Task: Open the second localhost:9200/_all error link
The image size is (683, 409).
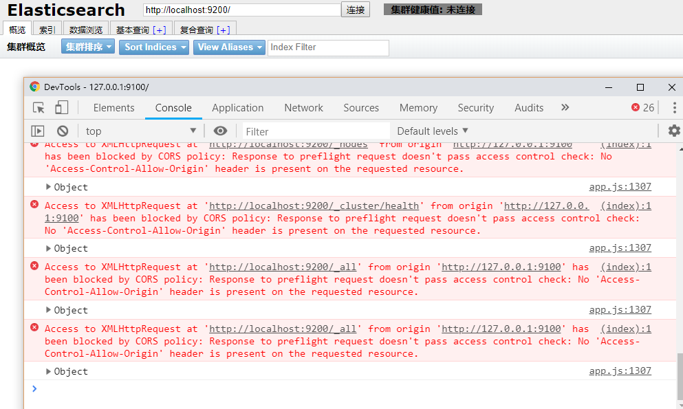Action: [x=283, y=329]
